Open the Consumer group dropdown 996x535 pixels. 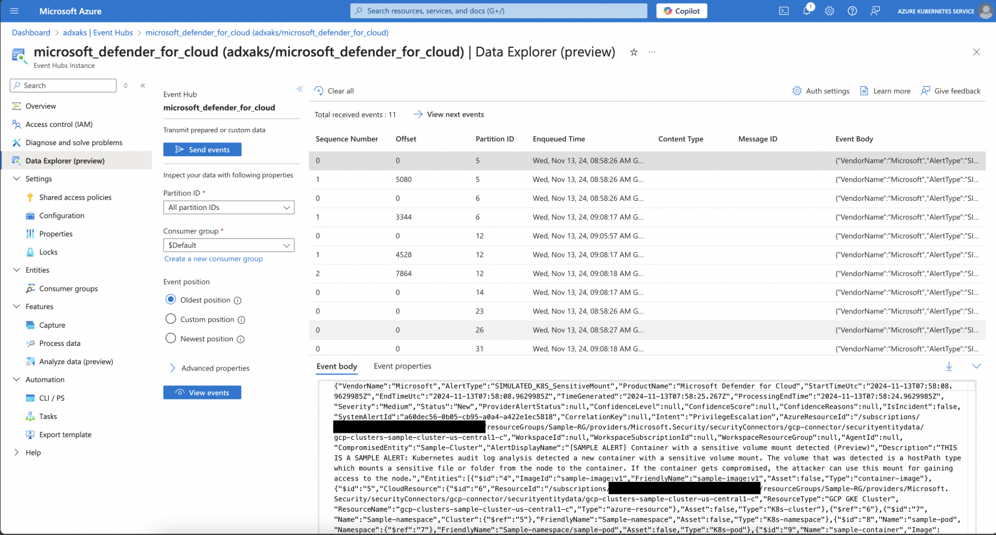coord(228,245)
